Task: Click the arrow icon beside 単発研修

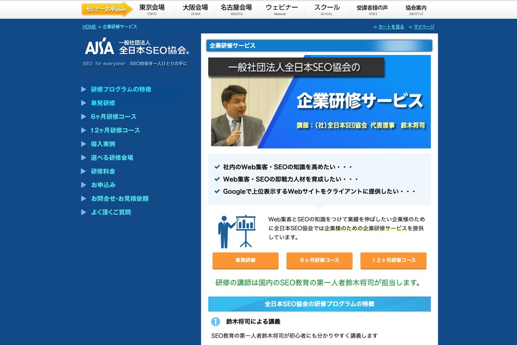Action: coord(84,103)
